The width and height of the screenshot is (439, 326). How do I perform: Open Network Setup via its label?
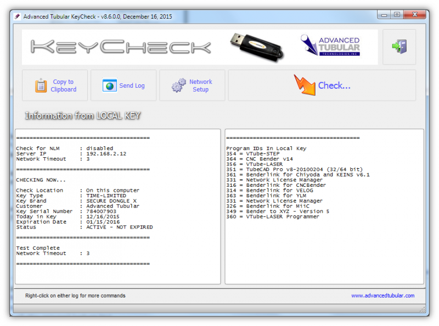[201, 85]
